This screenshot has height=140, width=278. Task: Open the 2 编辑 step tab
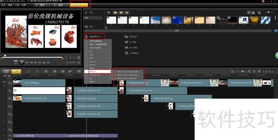(58, 5)
